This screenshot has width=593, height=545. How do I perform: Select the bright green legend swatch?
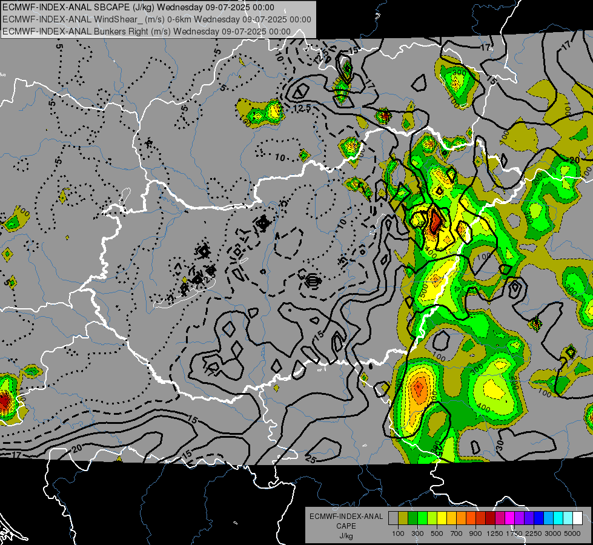(x=422, y=518)
